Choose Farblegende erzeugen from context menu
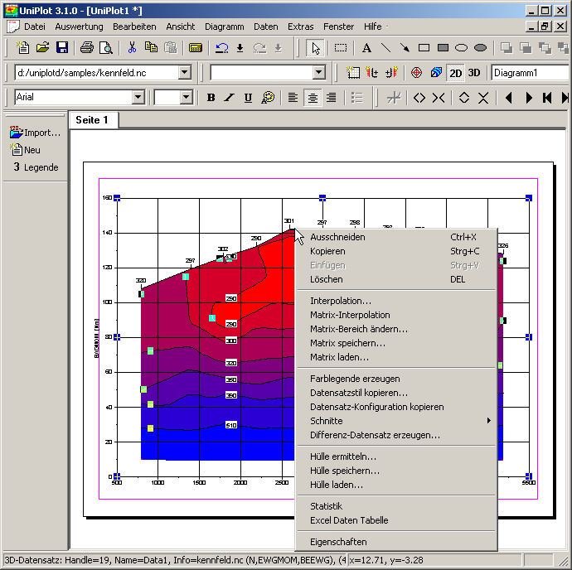The width and height of the screenshot is (572, 570). (x=355, y=379)
